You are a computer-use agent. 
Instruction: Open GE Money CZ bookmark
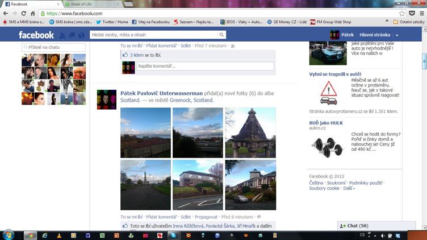pos(287,22)
